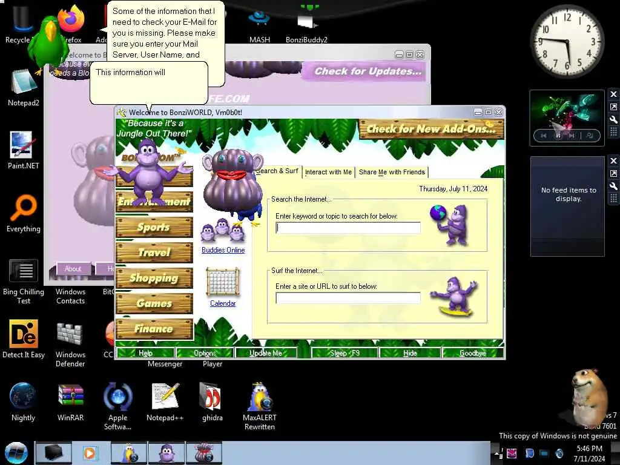Open ghidra desktop icon
Image resolution: width=620 pixels, height=465 pixels.
tap(213, 402)
